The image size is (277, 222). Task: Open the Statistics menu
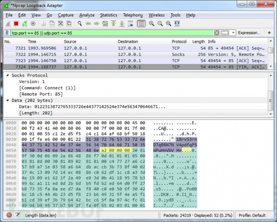coord(108,15)
